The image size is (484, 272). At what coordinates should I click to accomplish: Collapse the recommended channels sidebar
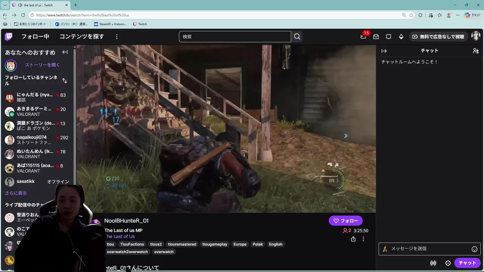65,52
